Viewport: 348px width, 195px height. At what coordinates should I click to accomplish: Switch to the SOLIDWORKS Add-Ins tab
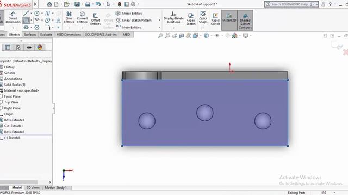pyautogui.click(x=101, y=35)
